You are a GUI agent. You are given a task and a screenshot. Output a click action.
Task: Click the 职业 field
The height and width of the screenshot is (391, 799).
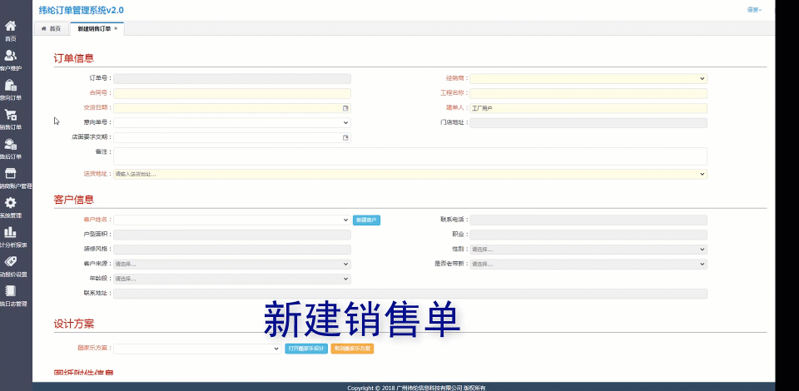[588, 235]
